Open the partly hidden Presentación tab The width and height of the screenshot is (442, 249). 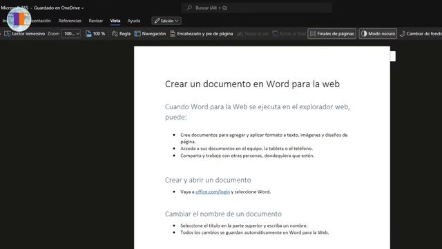point(41,21)
